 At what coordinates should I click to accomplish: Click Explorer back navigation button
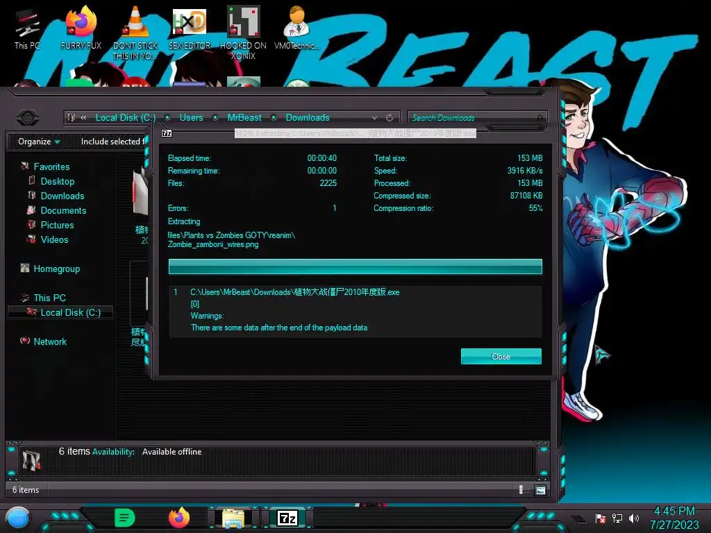pyautogui.click(x=28, y=117)
